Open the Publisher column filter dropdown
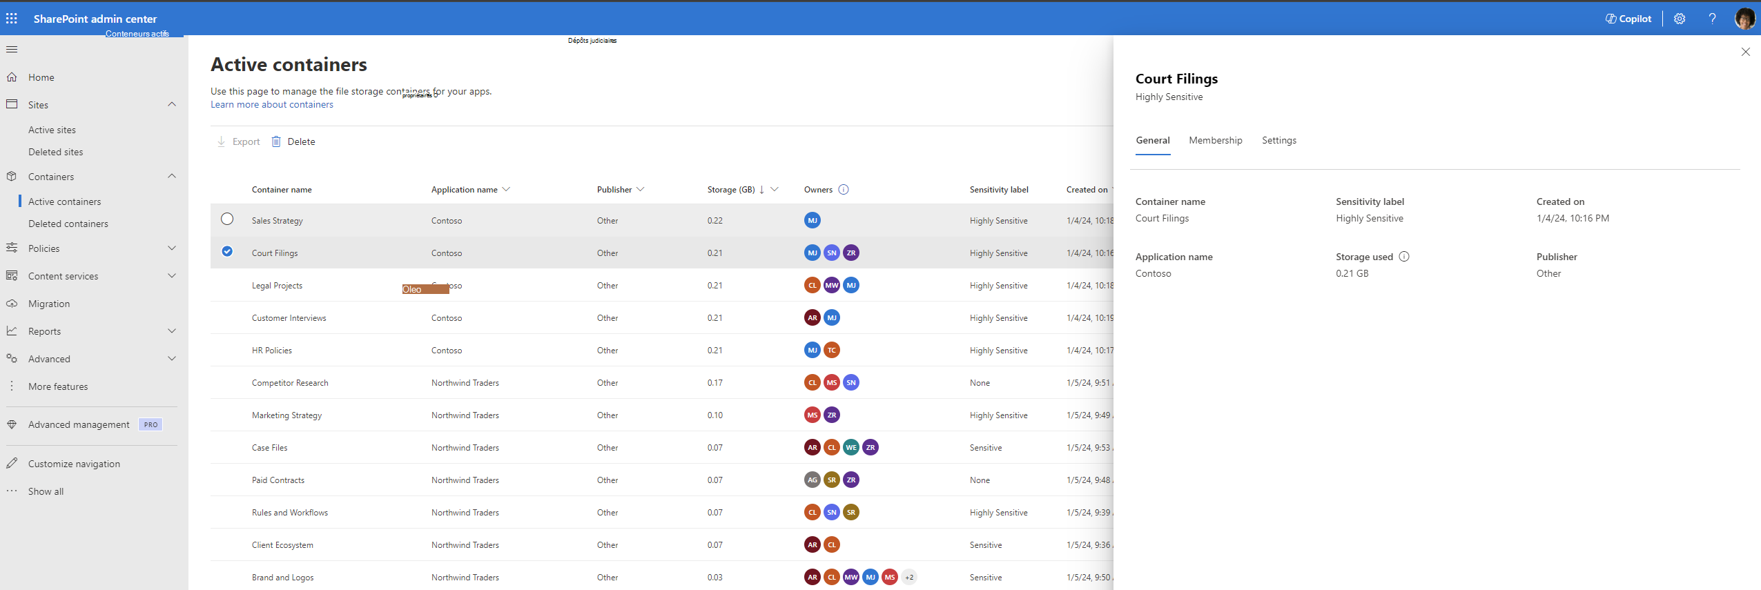Screen dimensions: 1761x590 (x=640, y=190)
